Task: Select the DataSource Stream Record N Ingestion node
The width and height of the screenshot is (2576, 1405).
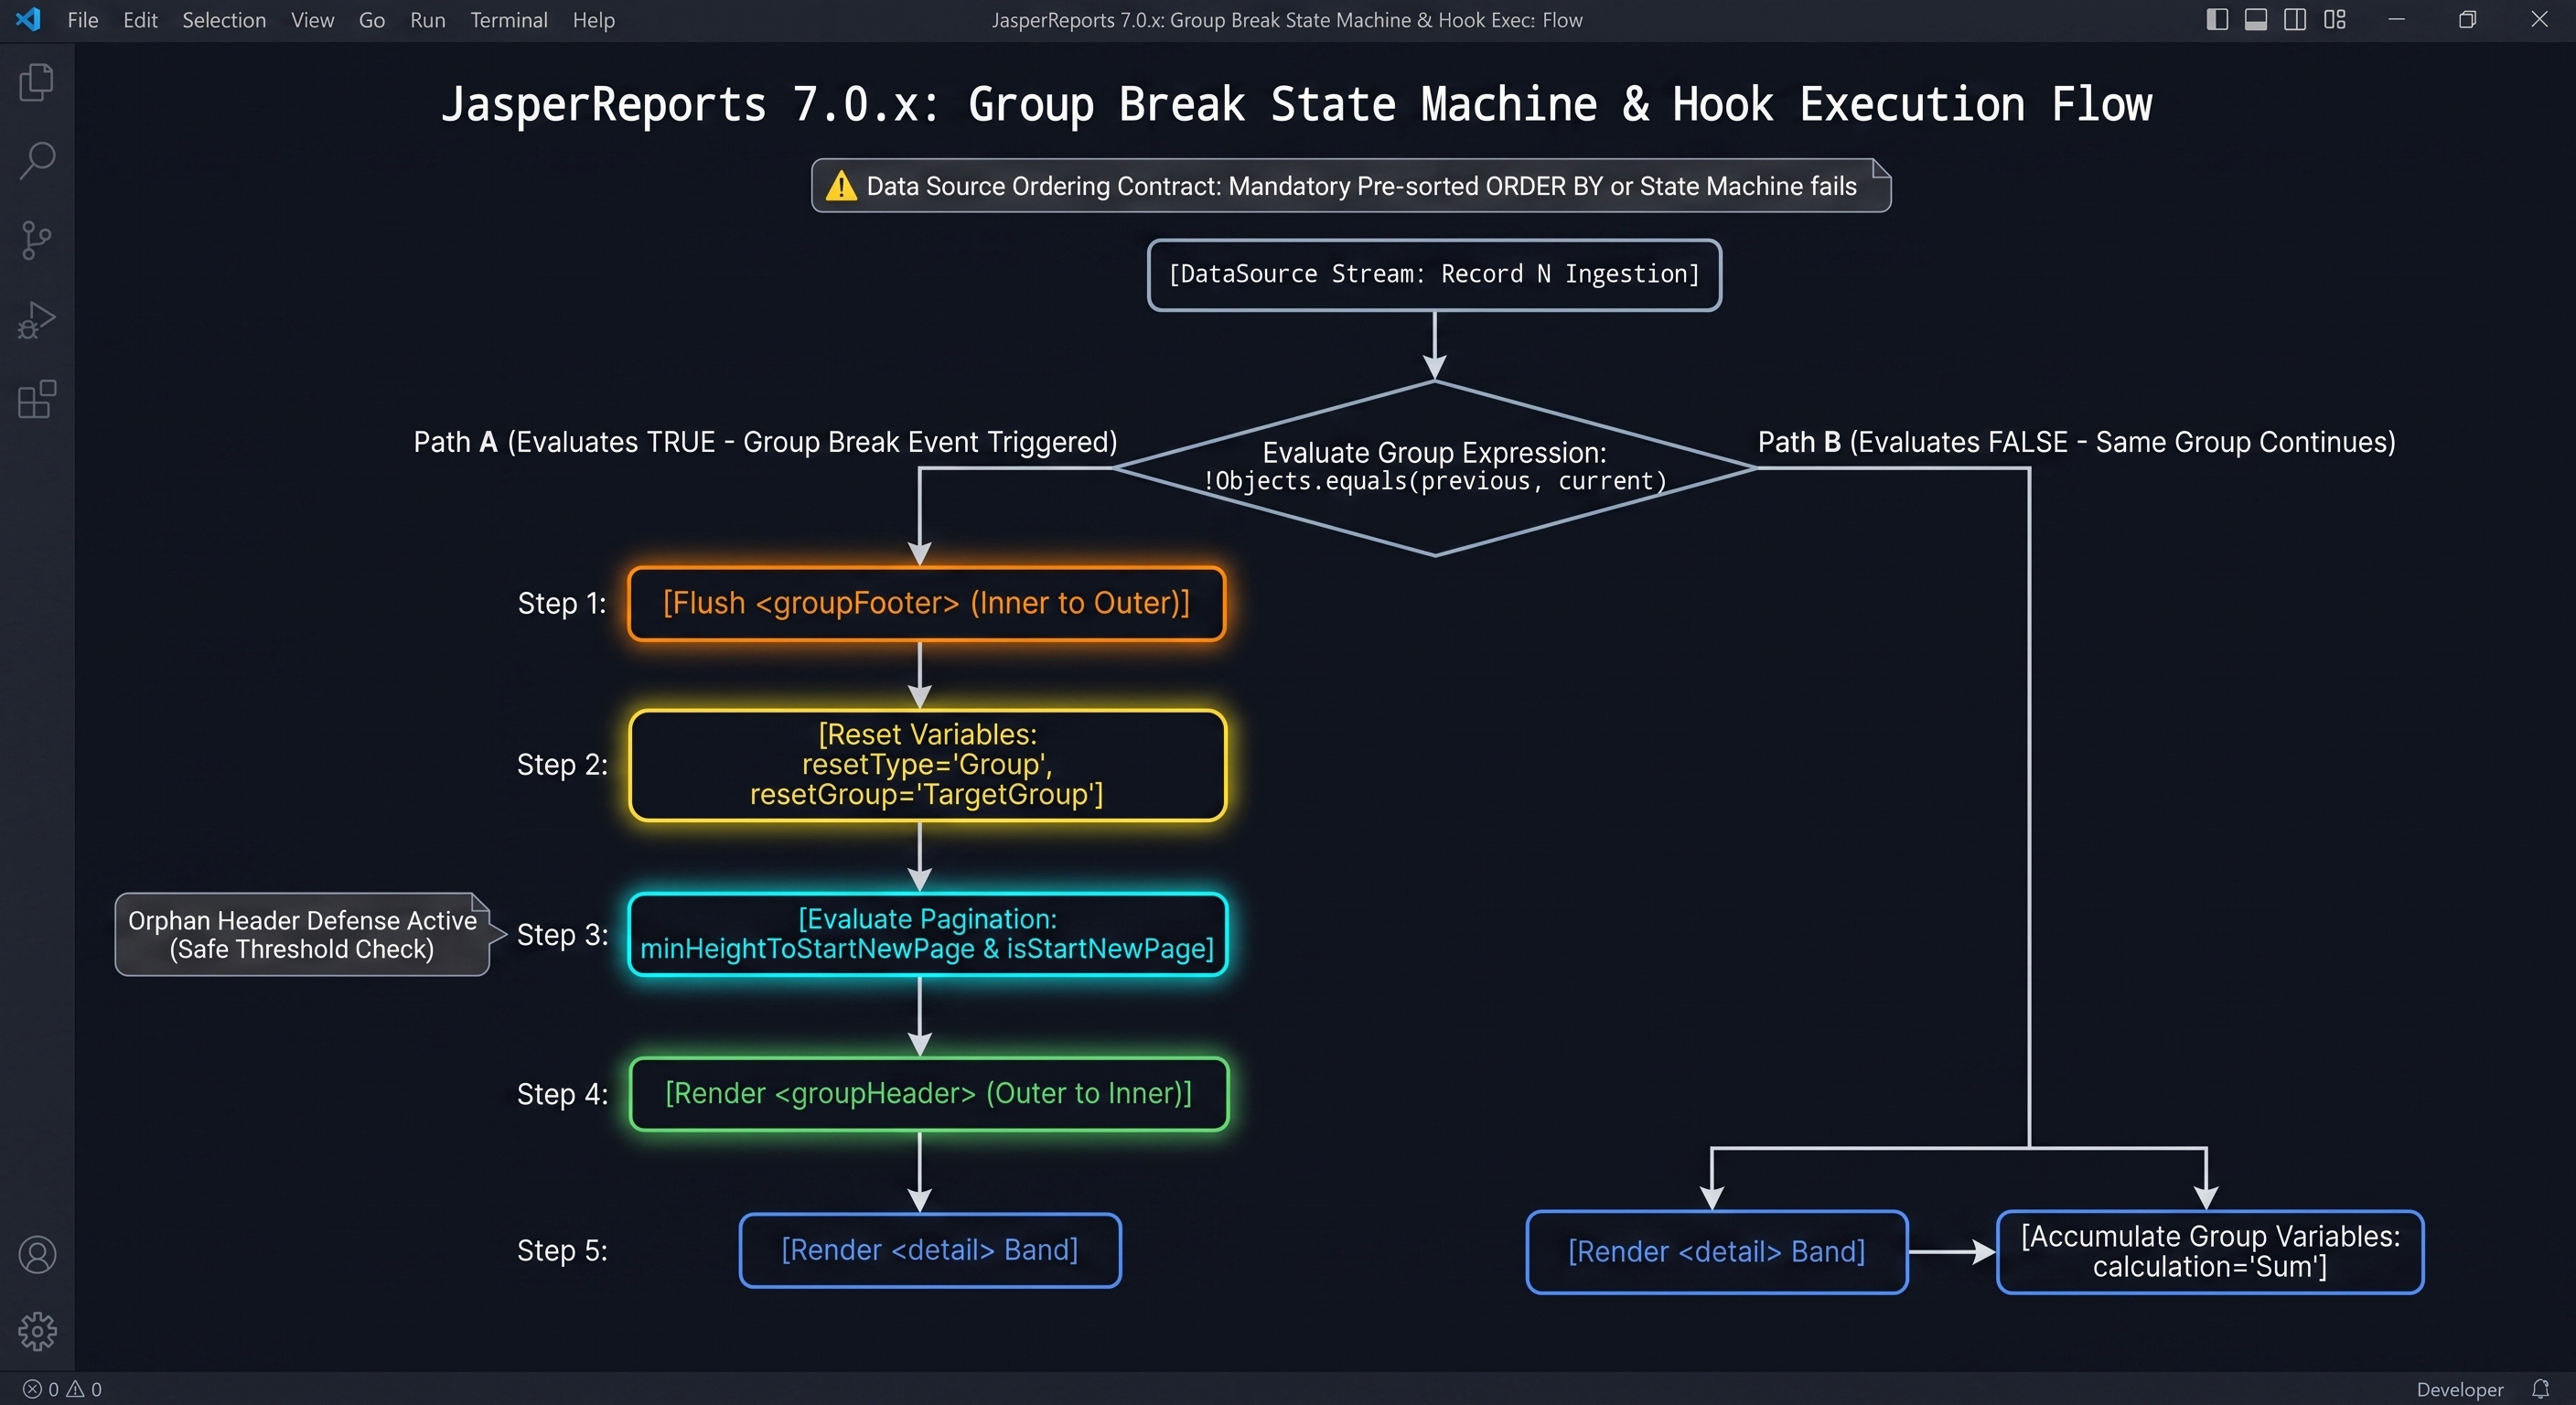Action: [1434, 275]
